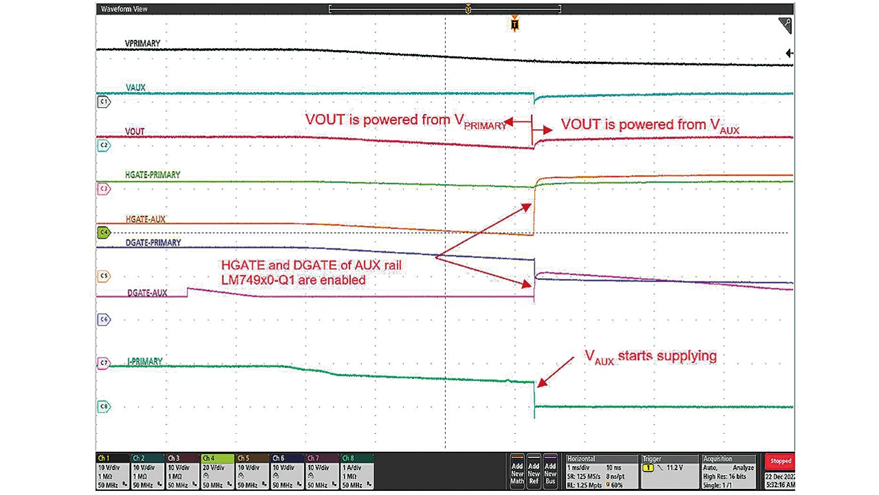Open the Horizontal settings badge
This screenshot has height=495, width=879.
599,471
